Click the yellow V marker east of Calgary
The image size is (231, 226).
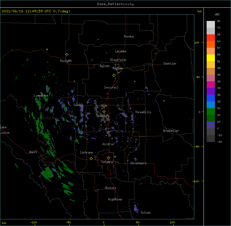[115, 157]
